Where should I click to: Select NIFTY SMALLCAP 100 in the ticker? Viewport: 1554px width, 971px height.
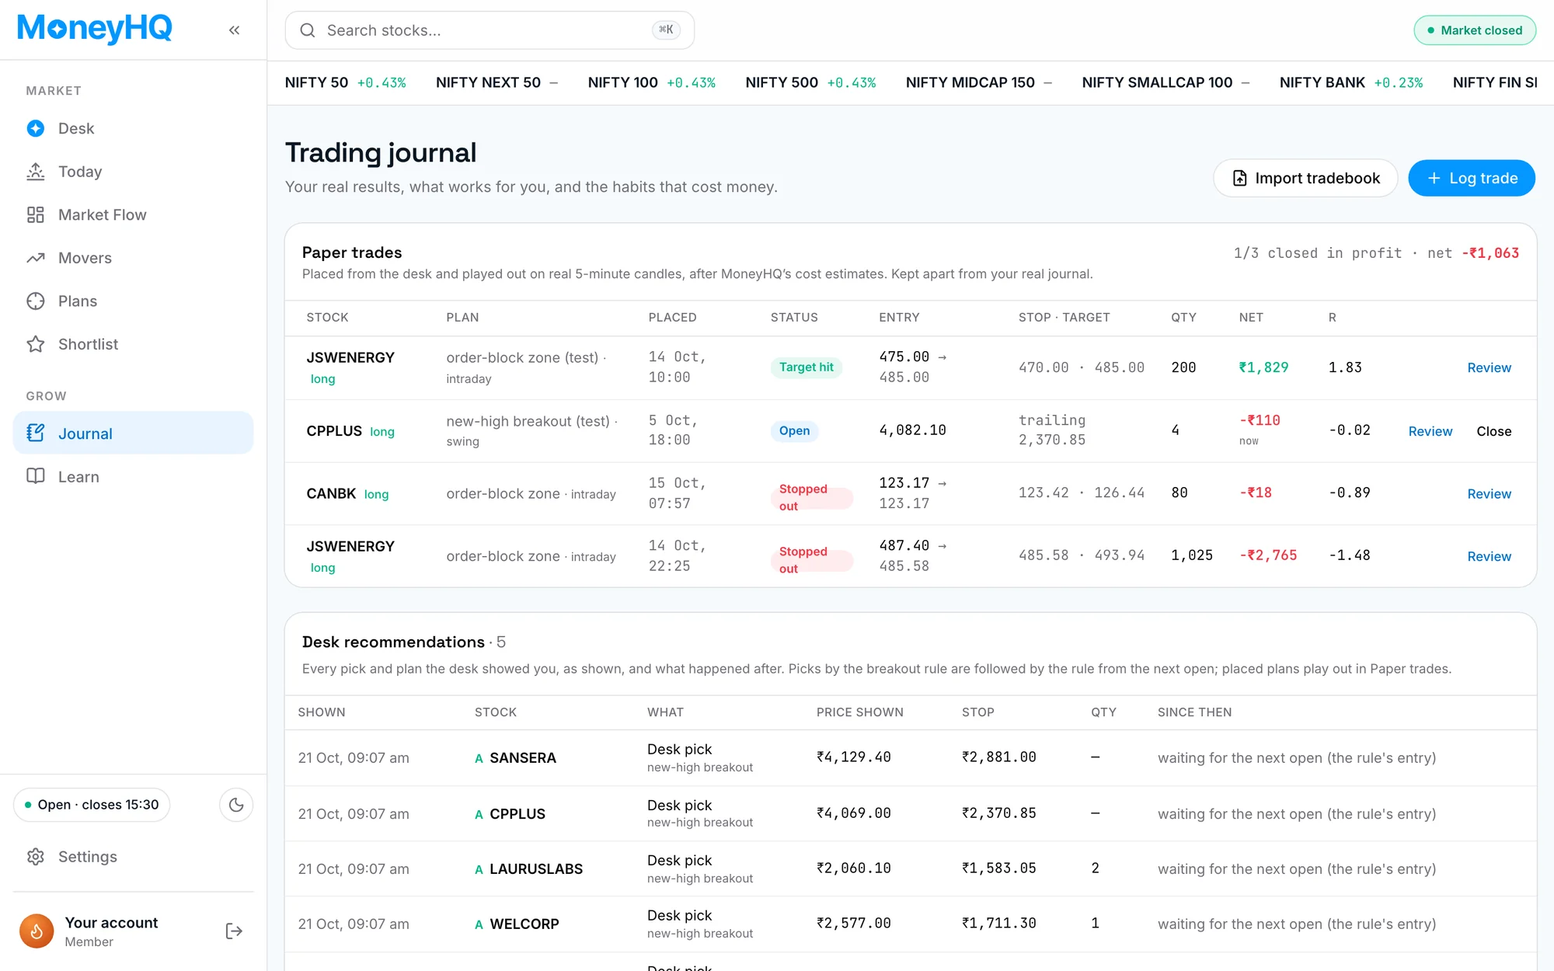coord(1165,82)
